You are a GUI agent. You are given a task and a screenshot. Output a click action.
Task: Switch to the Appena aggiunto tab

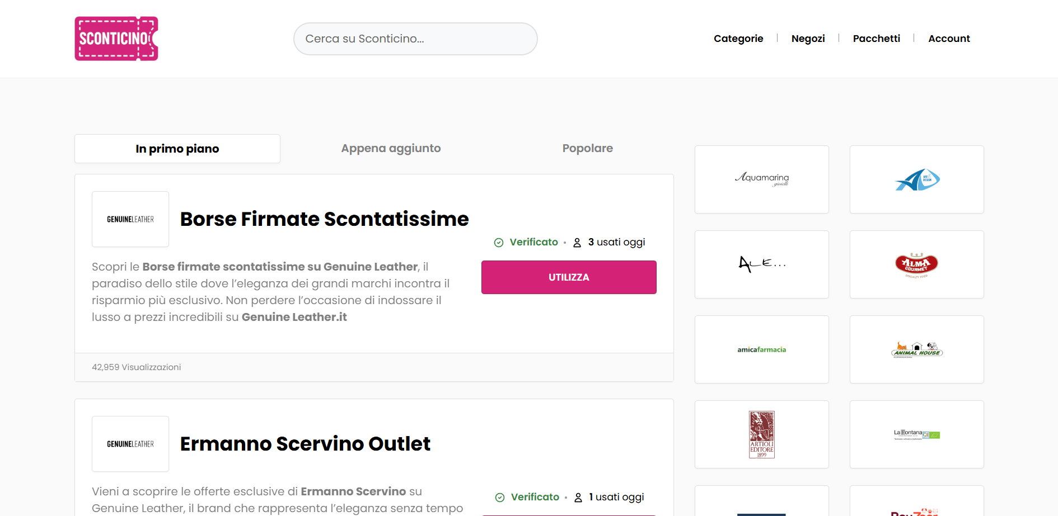click(391, 148)
